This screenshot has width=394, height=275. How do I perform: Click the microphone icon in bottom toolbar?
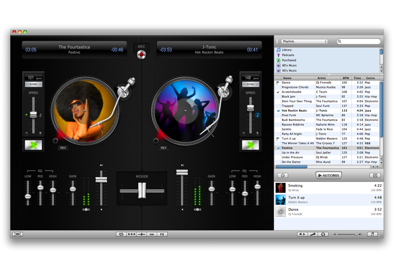313,234
